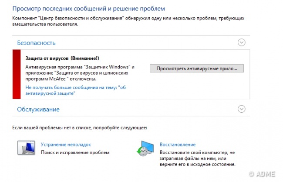Viewport: 283px width, 182px height.
Task: Click the "Поиск и исправление проблем" description
Action: click(x=75, y=153)
